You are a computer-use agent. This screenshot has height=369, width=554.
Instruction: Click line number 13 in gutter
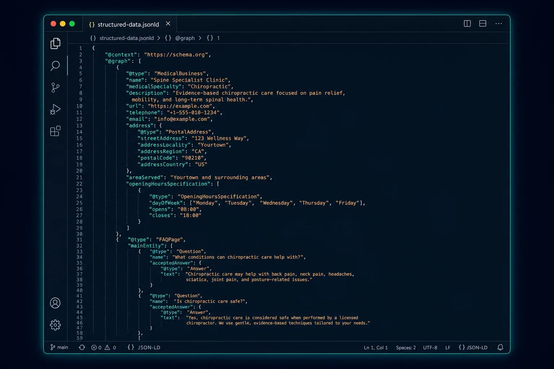tap(79, 125)
